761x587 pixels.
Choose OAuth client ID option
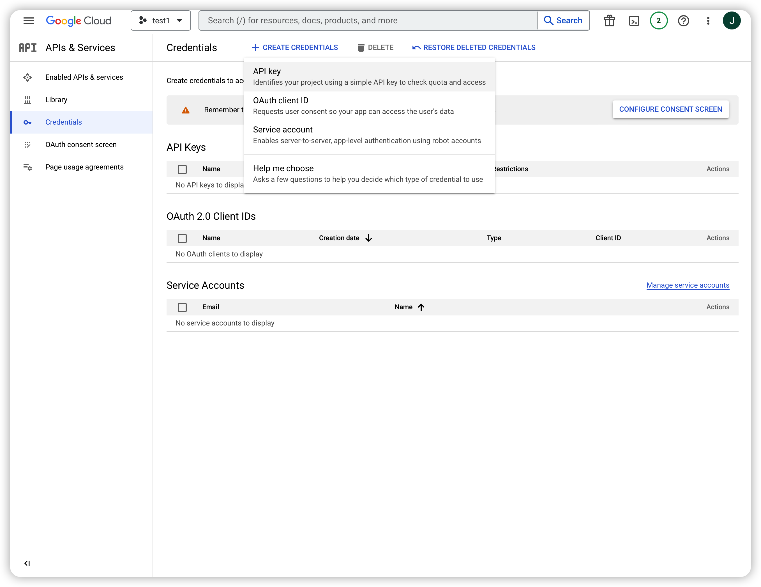click(369, 106)
